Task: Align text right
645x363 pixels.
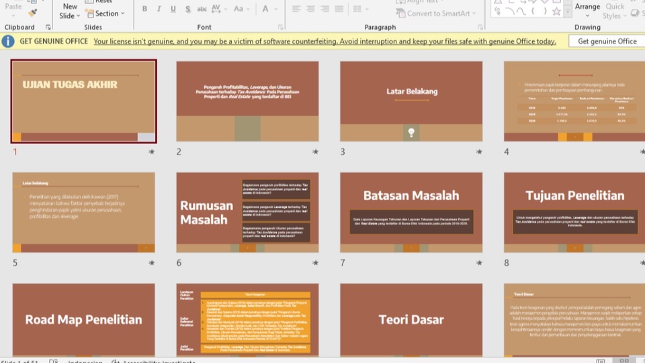Action: click(x=325, y=9)
